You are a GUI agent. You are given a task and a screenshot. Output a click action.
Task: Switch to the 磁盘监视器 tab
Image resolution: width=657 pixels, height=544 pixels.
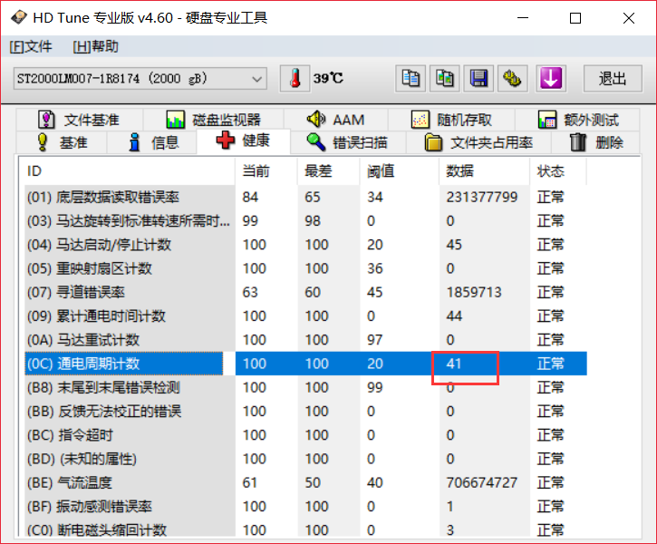coord(214,120)
